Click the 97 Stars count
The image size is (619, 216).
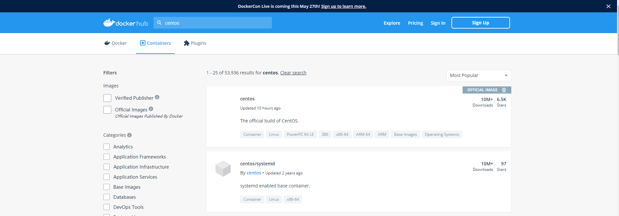coord(504,164)
